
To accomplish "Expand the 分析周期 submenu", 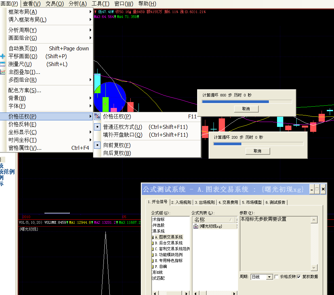I will coord(49,30).
